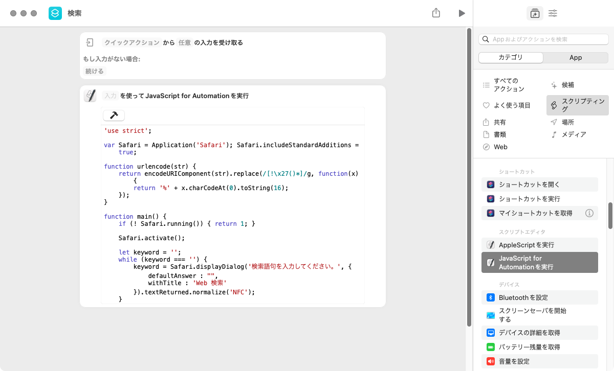The height and width of the screenshot is (371, 614).
Task: Show info for マイショートカットを取得
Action: tap(589, 213)
